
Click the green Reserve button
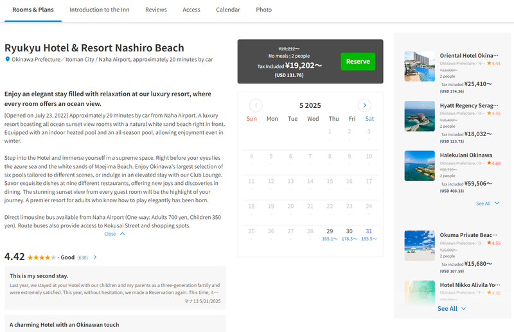point(358,61)
